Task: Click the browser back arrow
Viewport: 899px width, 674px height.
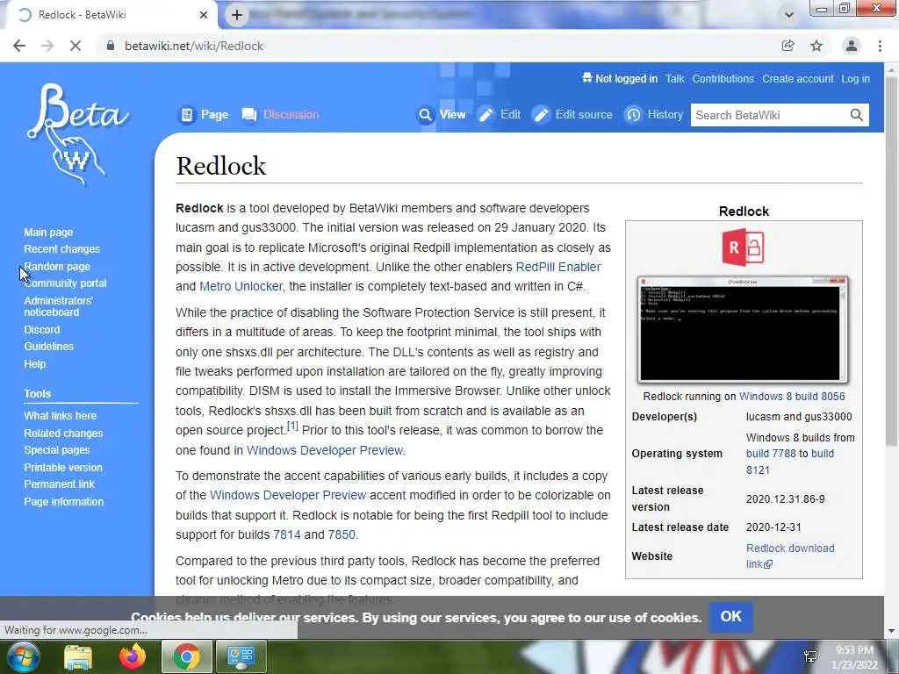Action: tap(19, 46)
